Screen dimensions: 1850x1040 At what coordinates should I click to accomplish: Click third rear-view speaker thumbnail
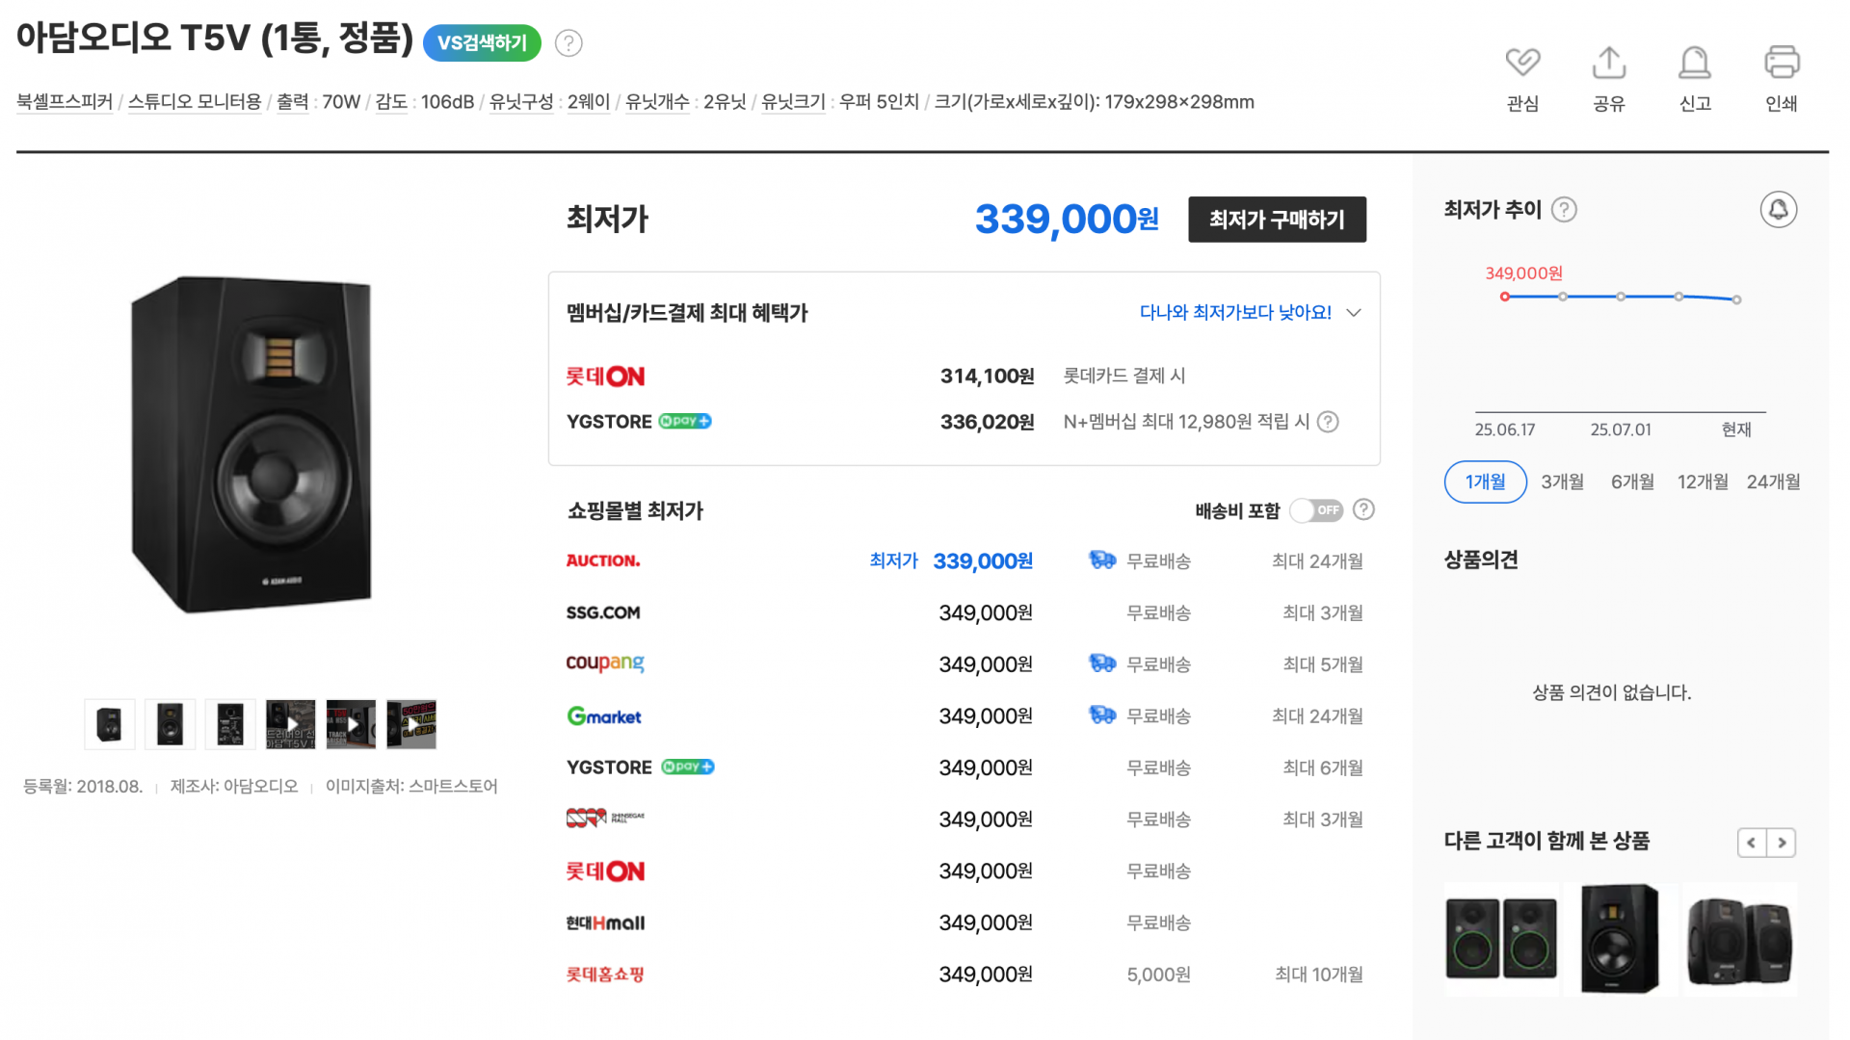click(230, 724)
